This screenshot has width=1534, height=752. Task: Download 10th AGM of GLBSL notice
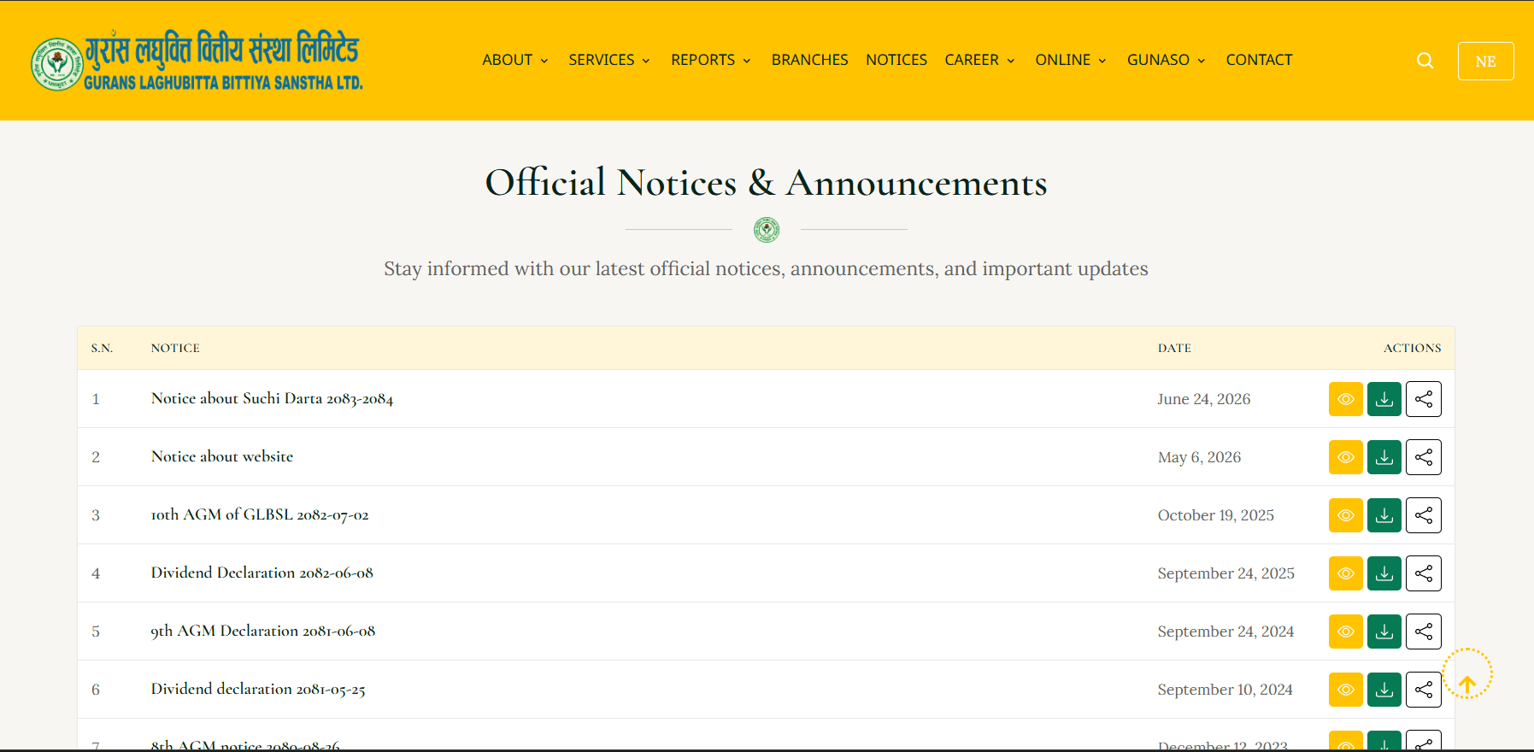pyautogui.click(x=1384, y=515)
